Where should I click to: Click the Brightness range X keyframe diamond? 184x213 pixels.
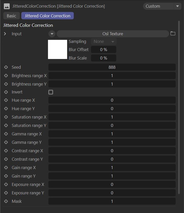[6, 76]
